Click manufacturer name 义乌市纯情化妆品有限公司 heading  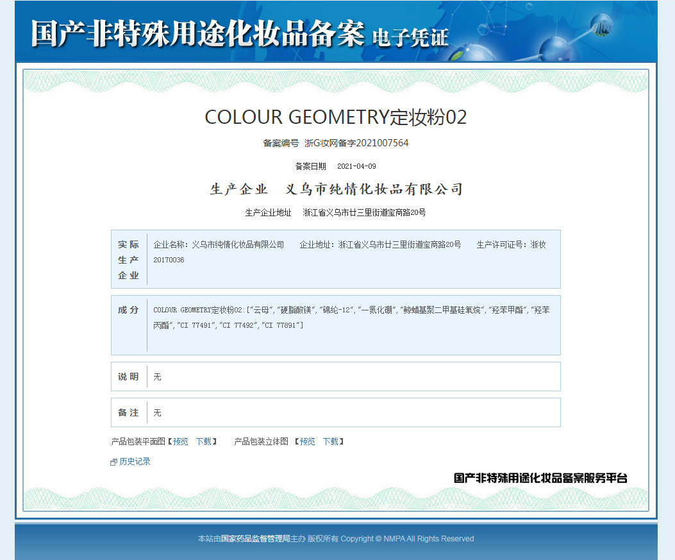(374, 189)
